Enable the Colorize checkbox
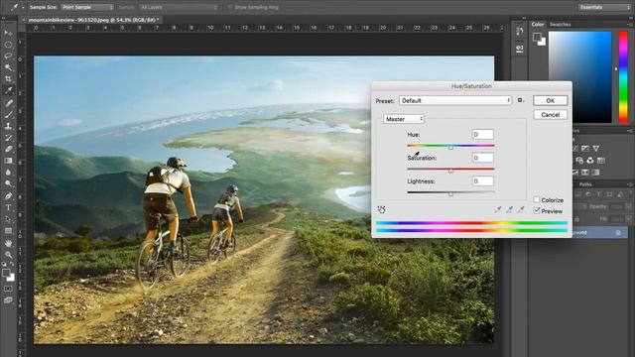Viewport: 635px width, 357px height. click(x=537, y=200)
